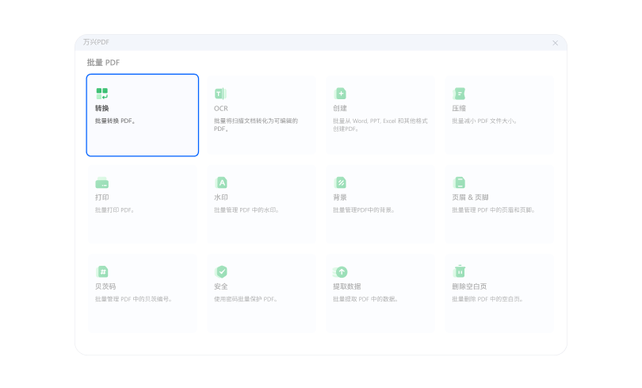Click description 批量管理 PDF 中的水印
The width and height of the screenshot is (642, 388).
tap(246, 209)
